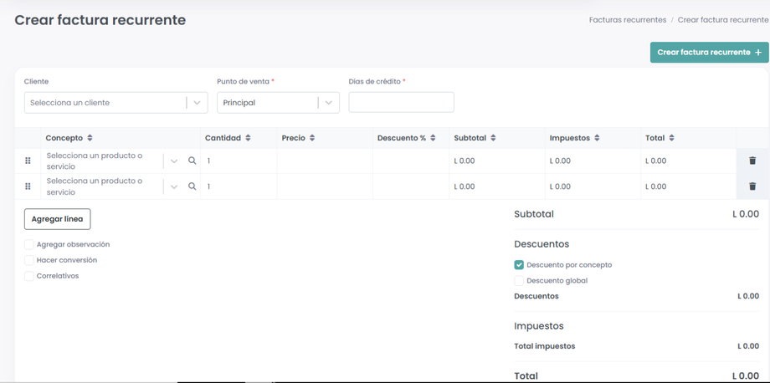770x383 pixels.
Task: Sort by Concepto column arrows
Action: click(x=90, y=138)
